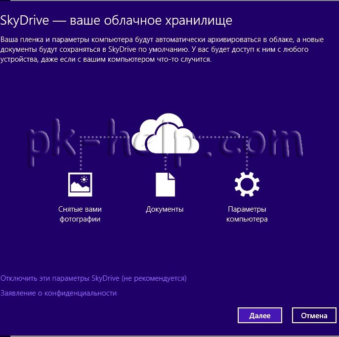Screen dimensions: 339x337
Task: Click the white document page icon
Action: pos(166,185)
